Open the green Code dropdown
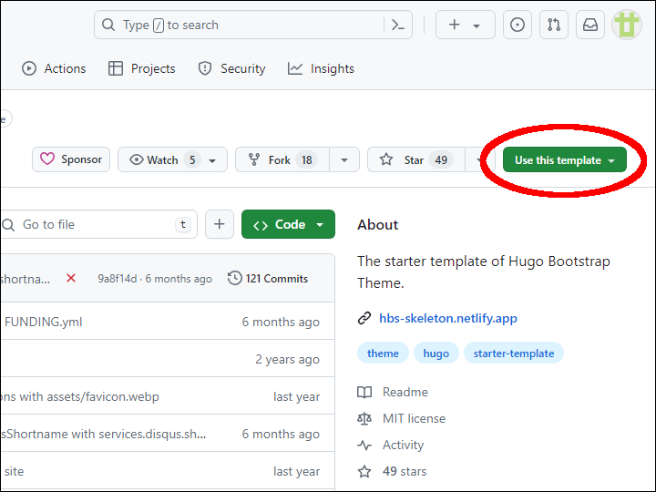 (x=288, y=224)
